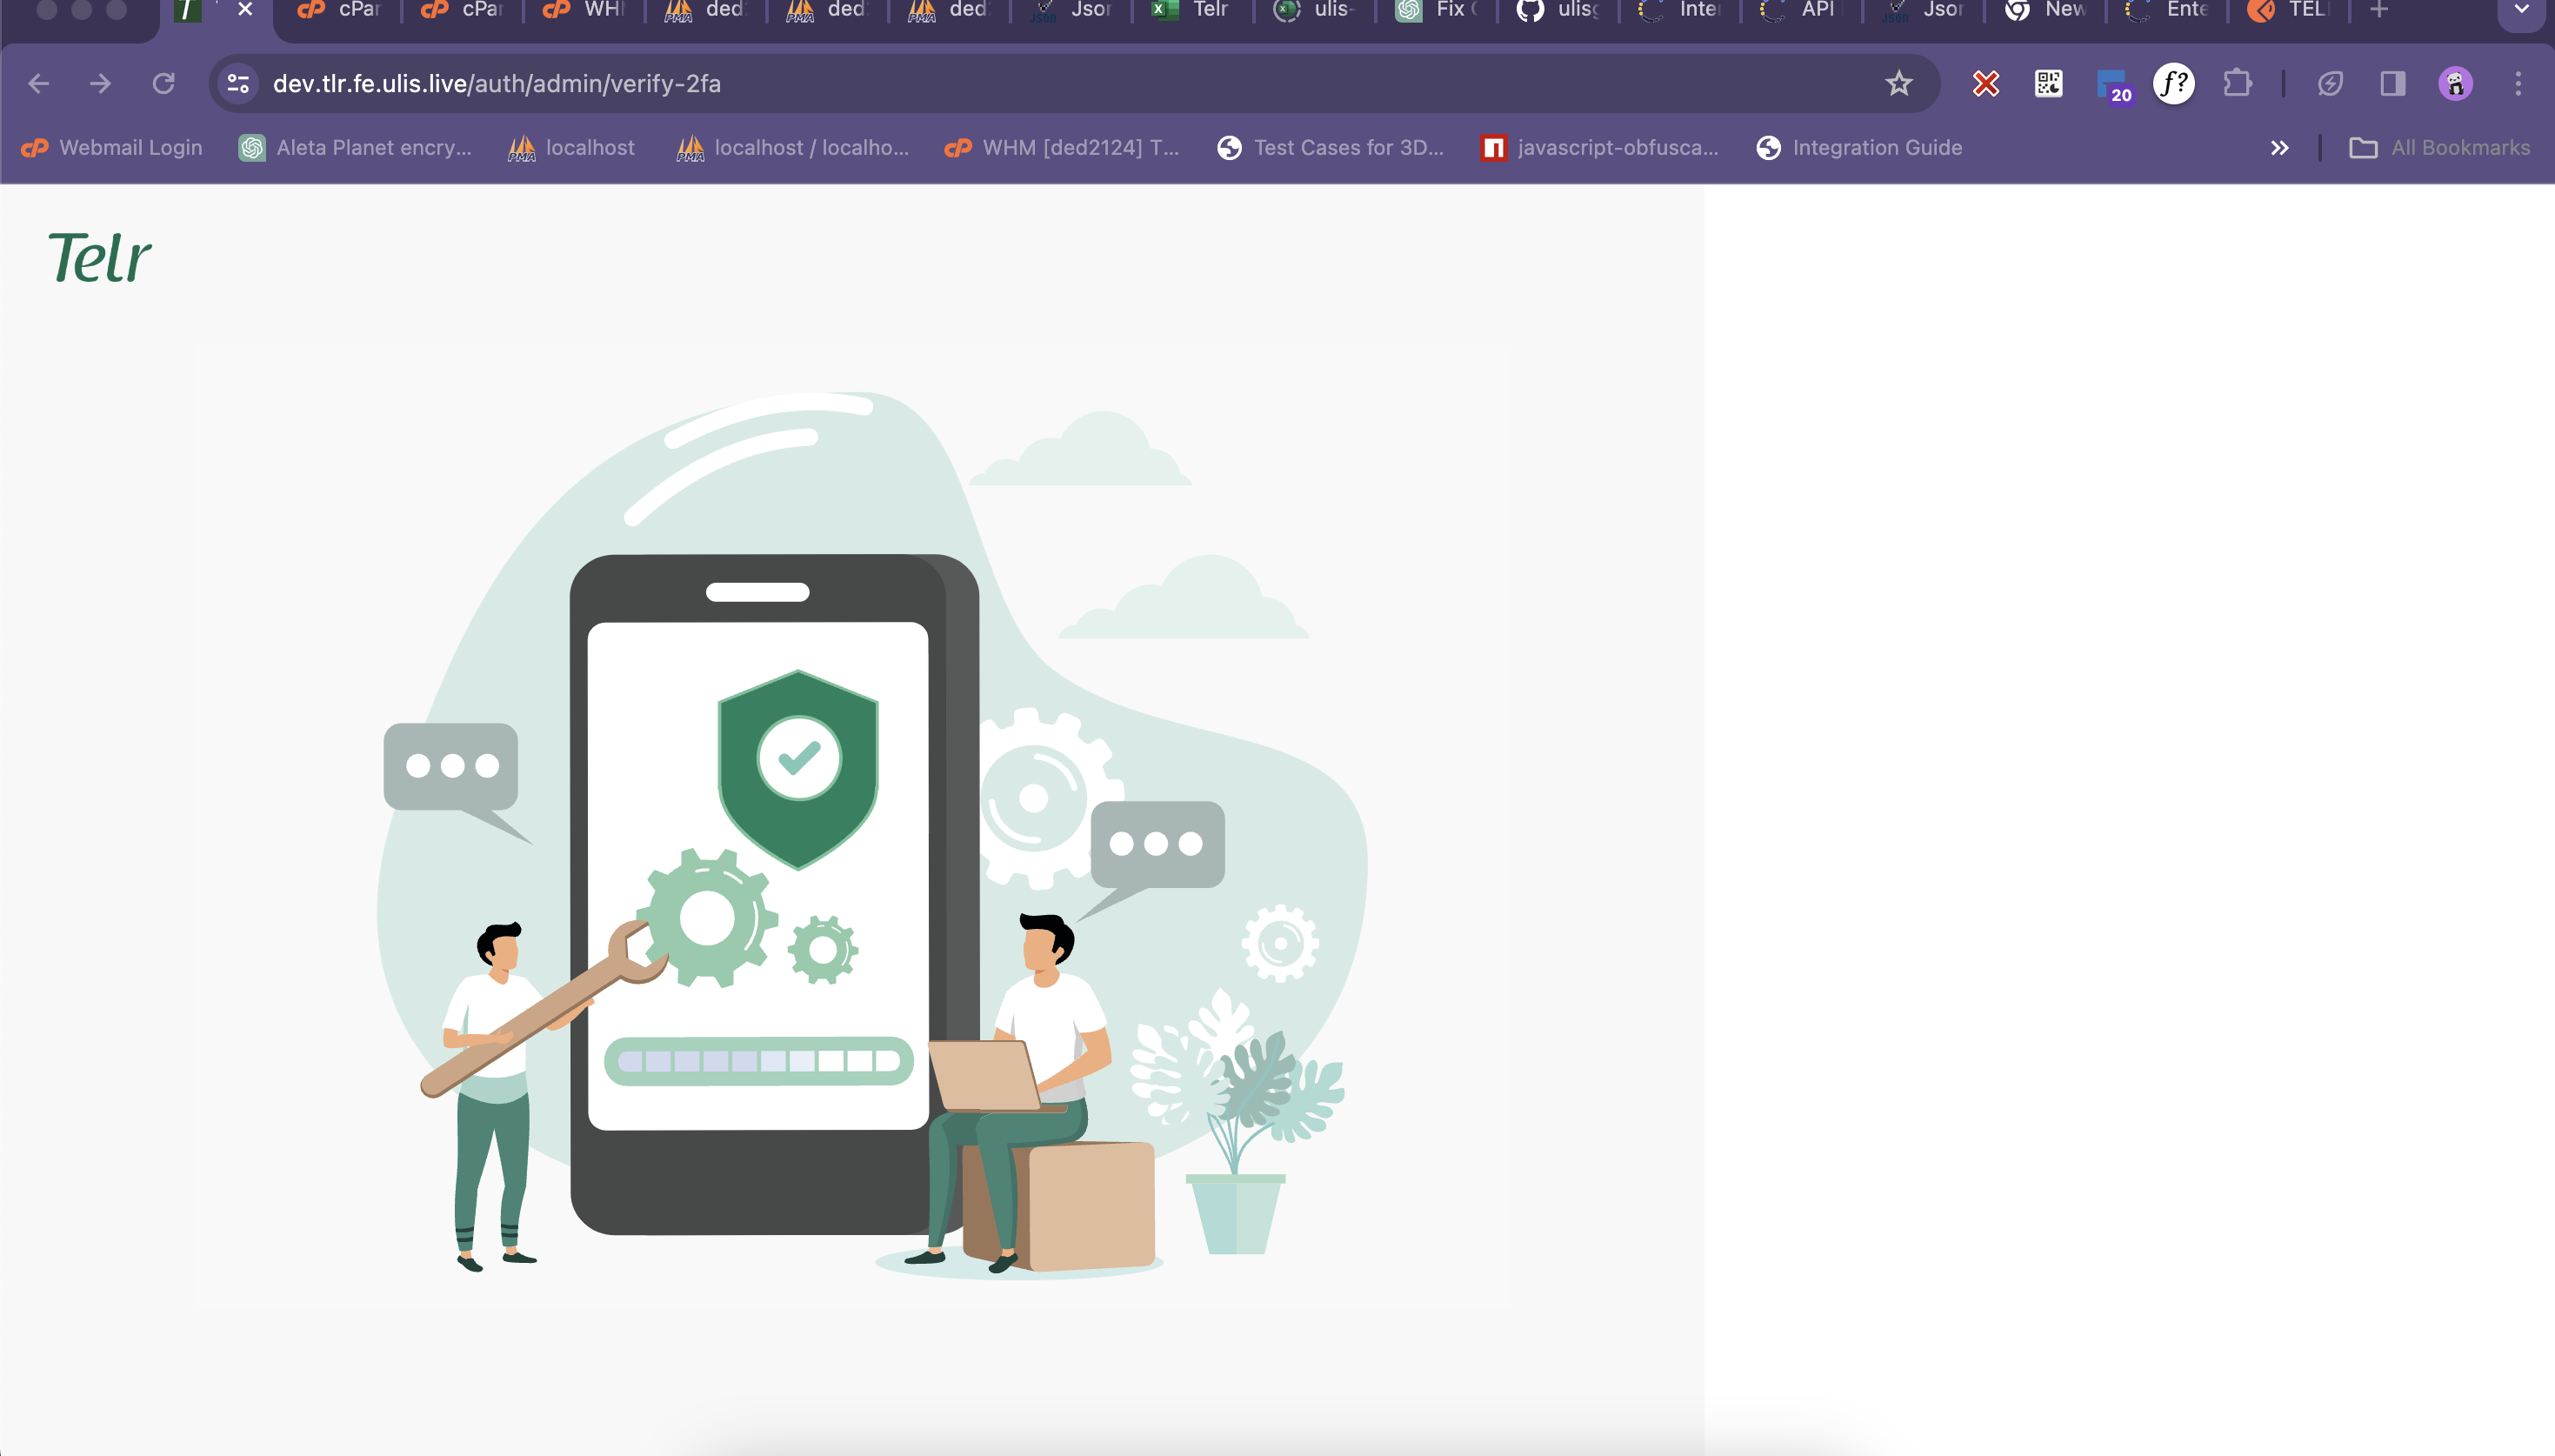Screen dimensions: 2555x1456
Task: Open the Integration Guide bookmark
Action: (1859, 148)
